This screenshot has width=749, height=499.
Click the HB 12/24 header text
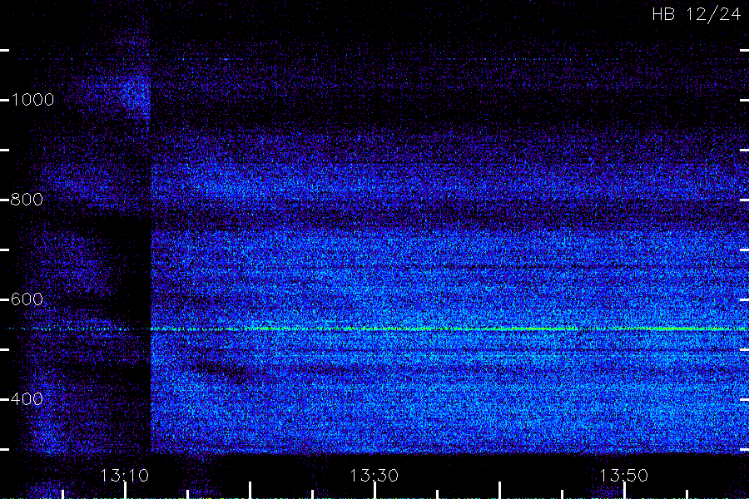point(697,14)
